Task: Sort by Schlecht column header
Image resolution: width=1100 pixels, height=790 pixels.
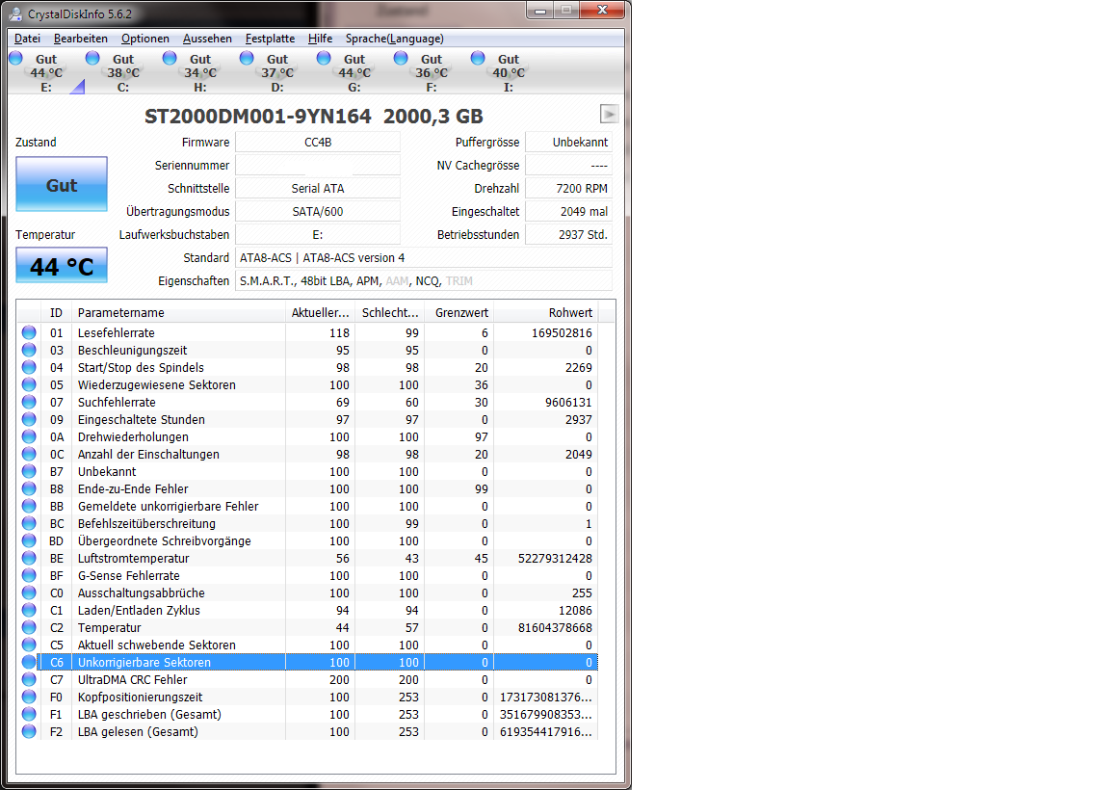Action: (389, 312)
